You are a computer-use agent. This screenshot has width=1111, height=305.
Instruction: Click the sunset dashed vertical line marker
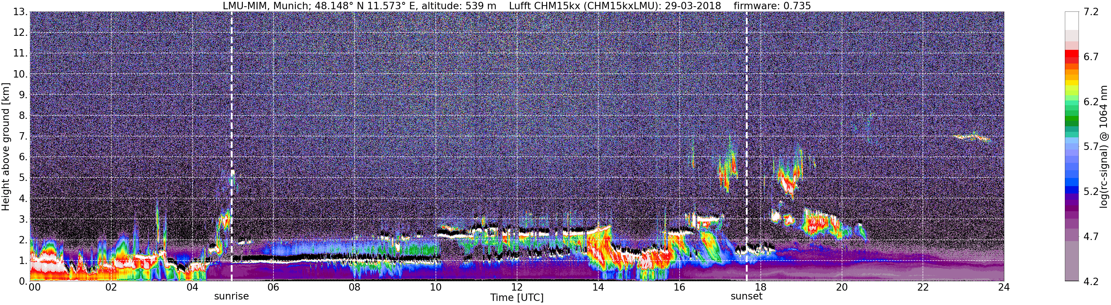pyautogui.click(x=747, y=146)
